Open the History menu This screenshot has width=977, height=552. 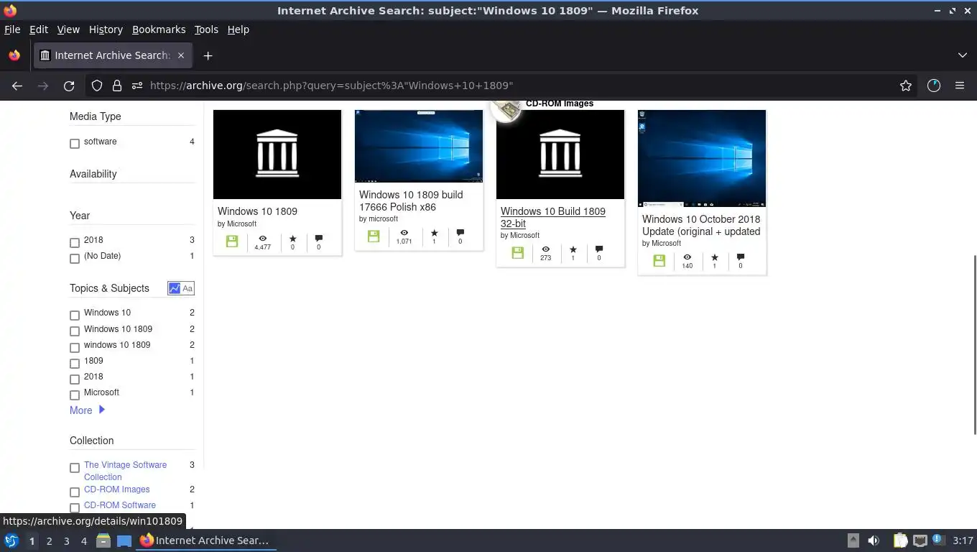(106, 29)
